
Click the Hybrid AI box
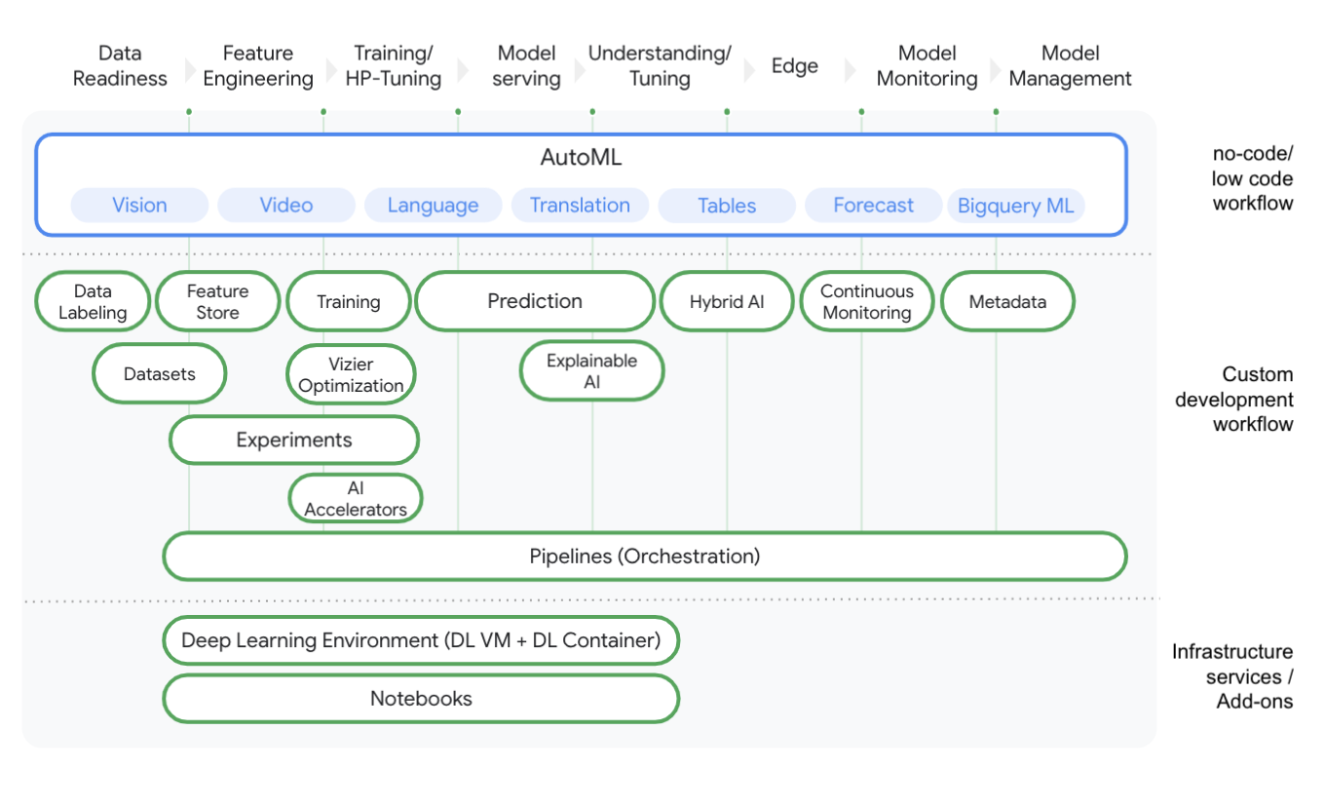click(x=727, y=302)
